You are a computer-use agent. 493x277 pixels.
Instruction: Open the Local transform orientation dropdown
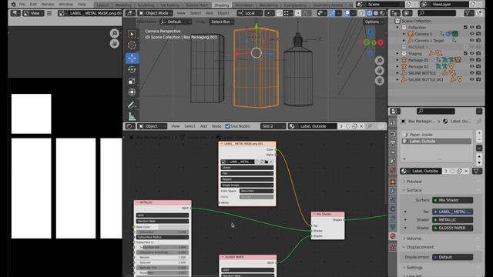[x=250, y=13]
